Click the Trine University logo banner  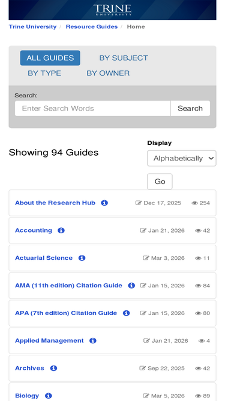(113, 10)
